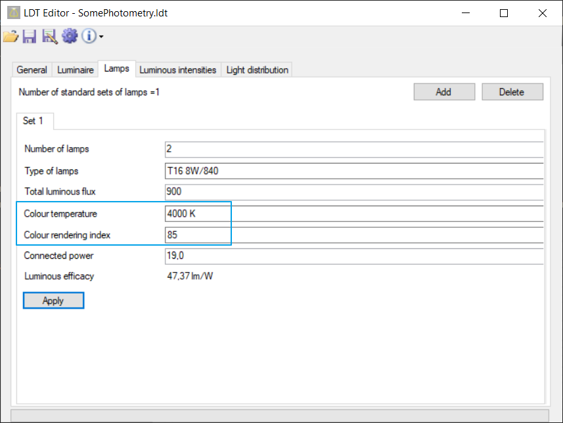Image resolution: width=563 pixels, height=423 pixels.
Task: Delete the current lamp set
Action: [512, 91]
